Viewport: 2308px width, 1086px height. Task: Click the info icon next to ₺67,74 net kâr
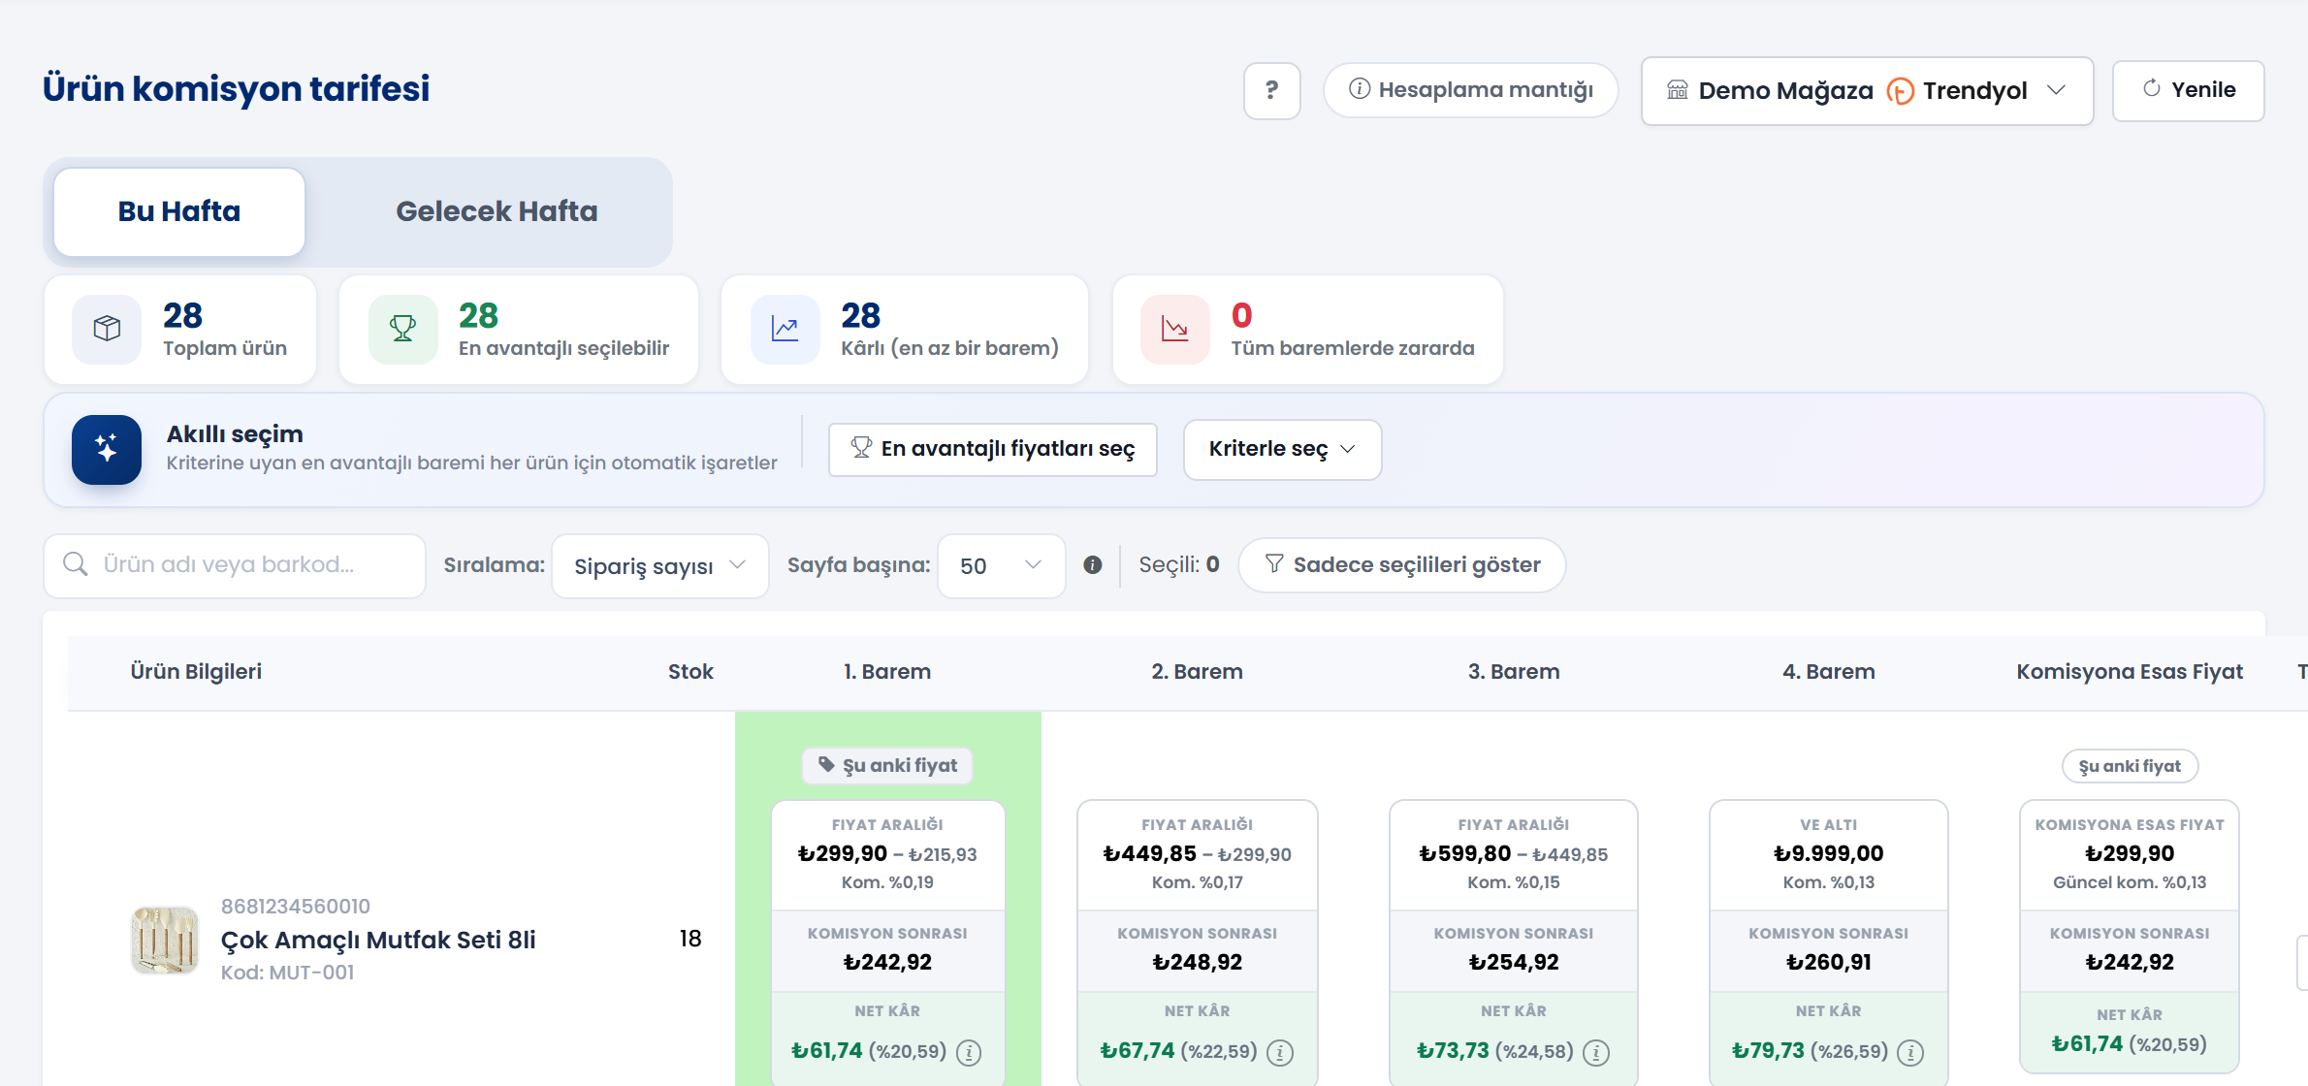[x=1280, y=1052]
